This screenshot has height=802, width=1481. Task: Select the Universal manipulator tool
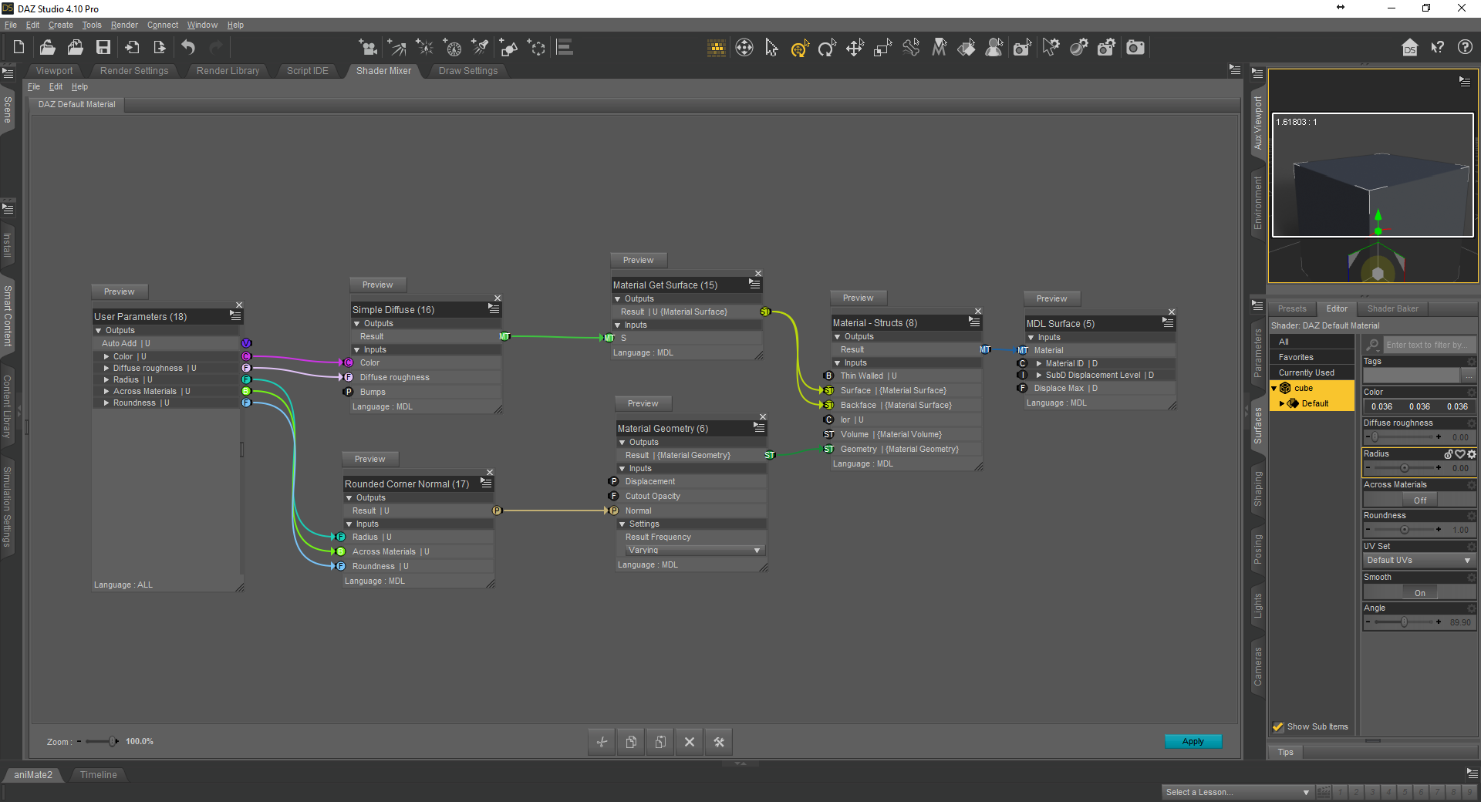(799, 49)
